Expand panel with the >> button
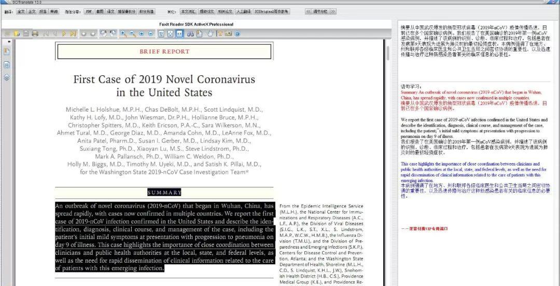Viewport: 560px width, 286px height. [x=332, y=11]
